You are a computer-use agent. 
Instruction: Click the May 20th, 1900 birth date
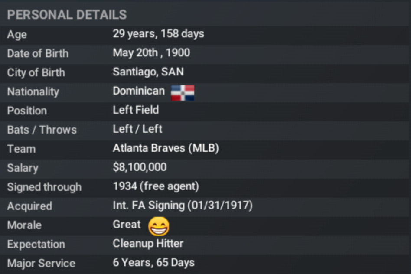(151, 53)
